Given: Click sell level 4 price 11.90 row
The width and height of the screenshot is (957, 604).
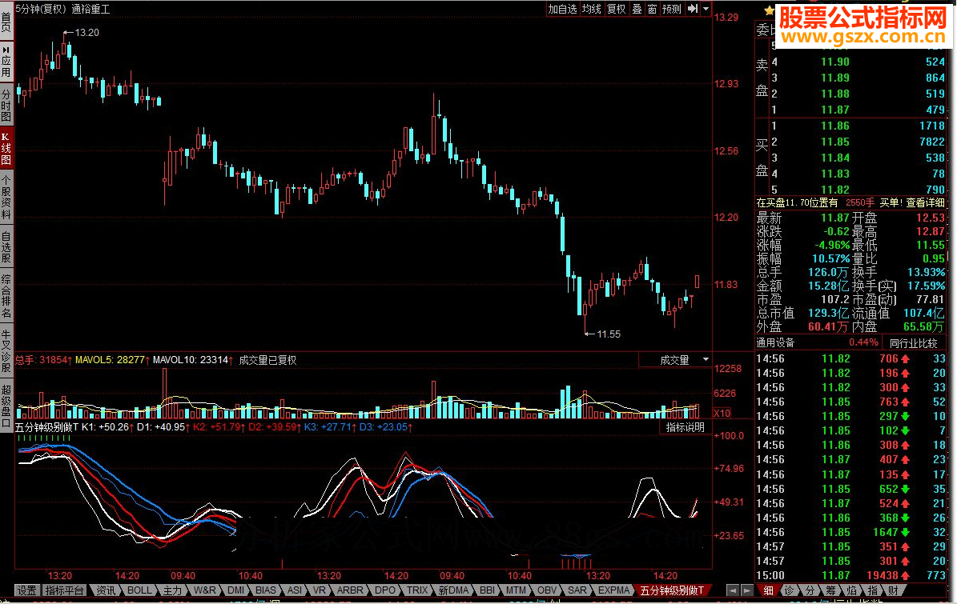Looking at the screenshot, I should (858, 62).
